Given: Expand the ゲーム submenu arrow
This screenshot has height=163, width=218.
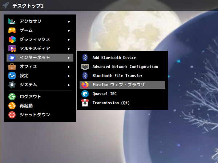Looking at the screenshot, I should pos(69,31).
